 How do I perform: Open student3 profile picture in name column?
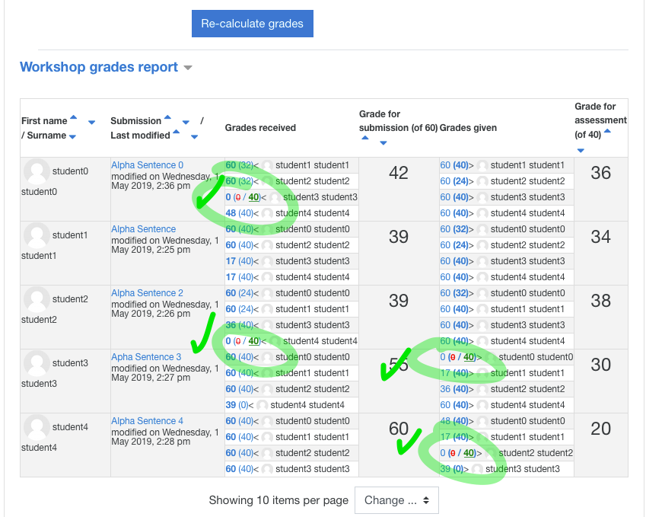point(37,362)
